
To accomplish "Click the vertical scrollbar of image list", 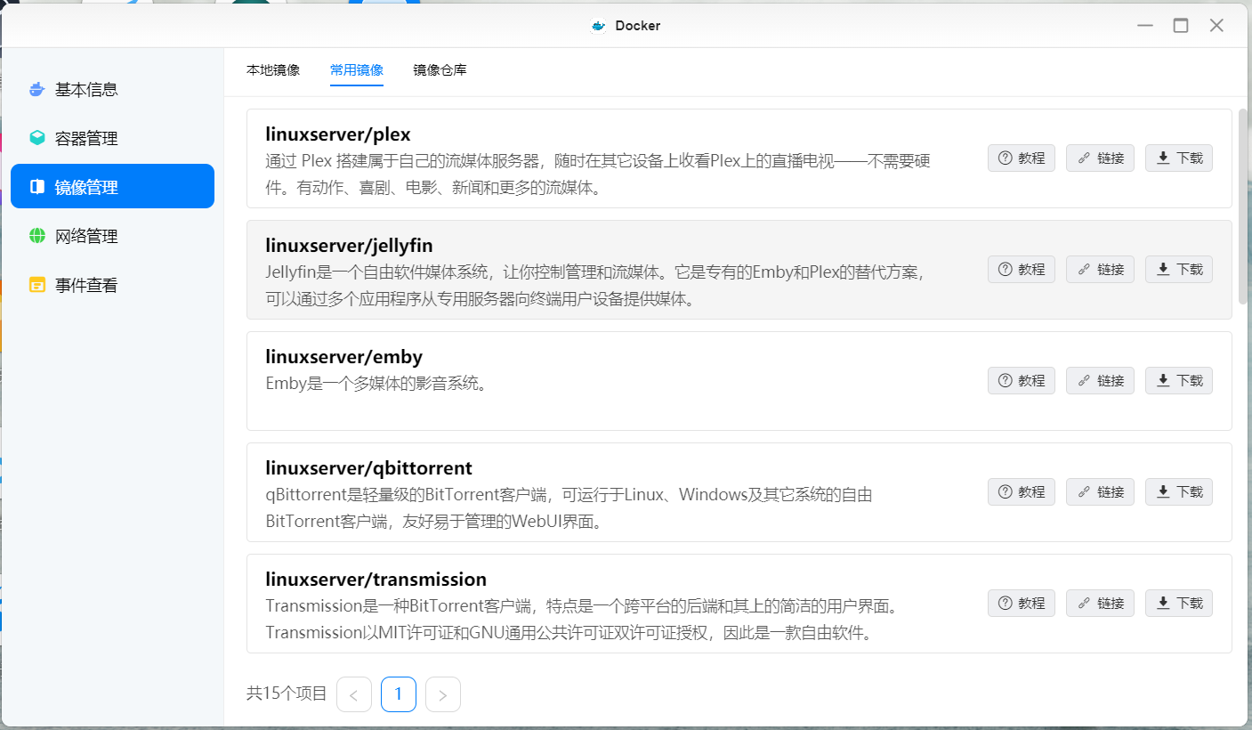I will tap(1241, 207).
